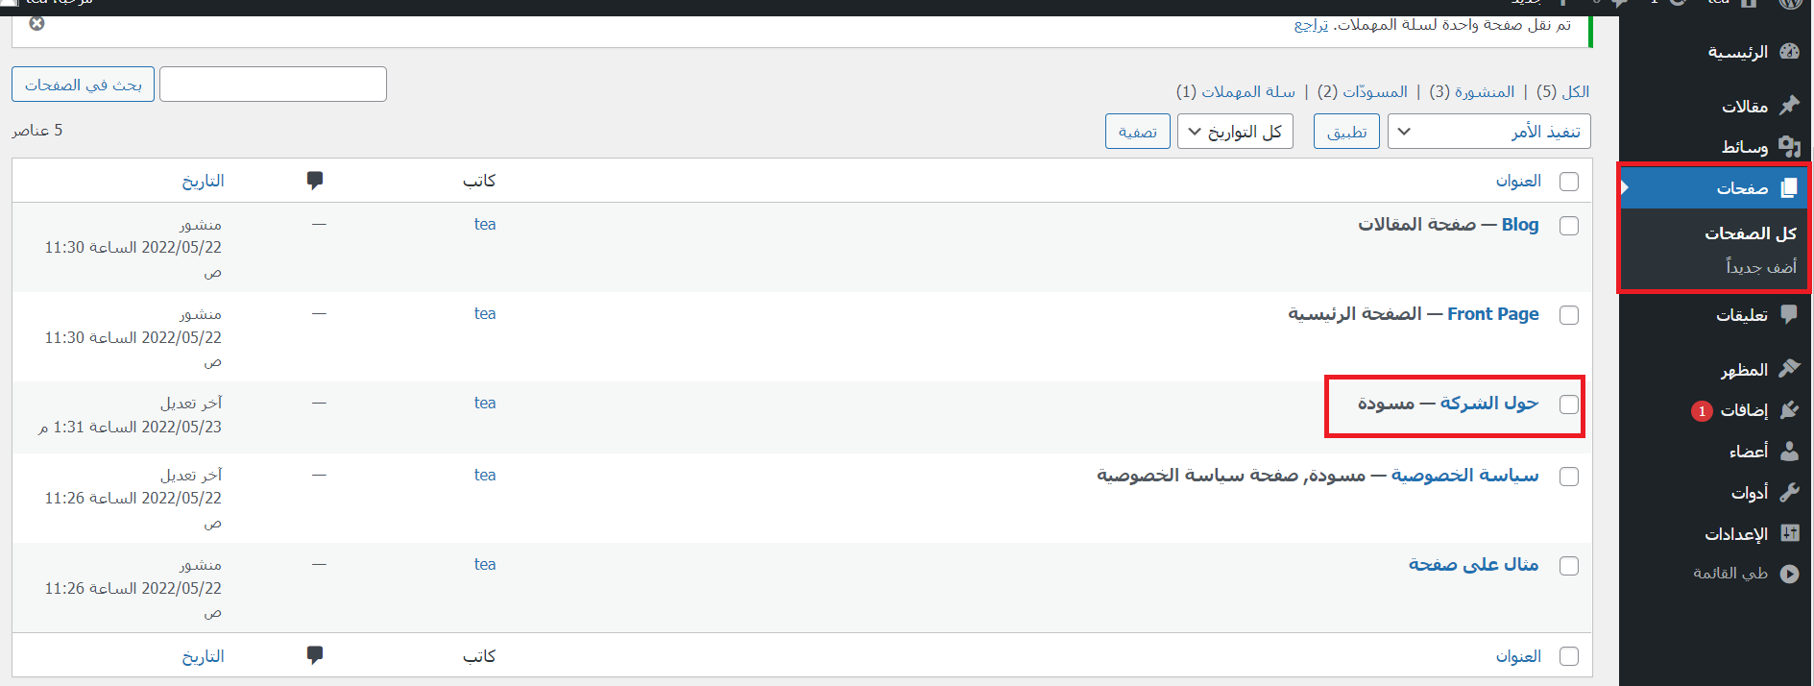Sort by comments column header icon
The height and width of the screenshot is (686, 1814).
315,180
